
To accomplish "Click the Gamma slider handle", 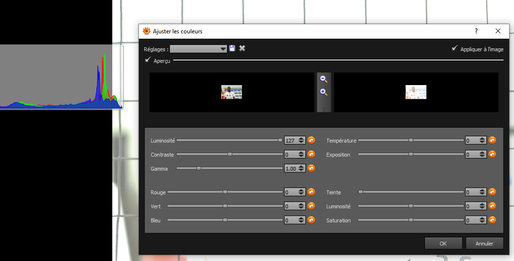I will coord(198,168).
